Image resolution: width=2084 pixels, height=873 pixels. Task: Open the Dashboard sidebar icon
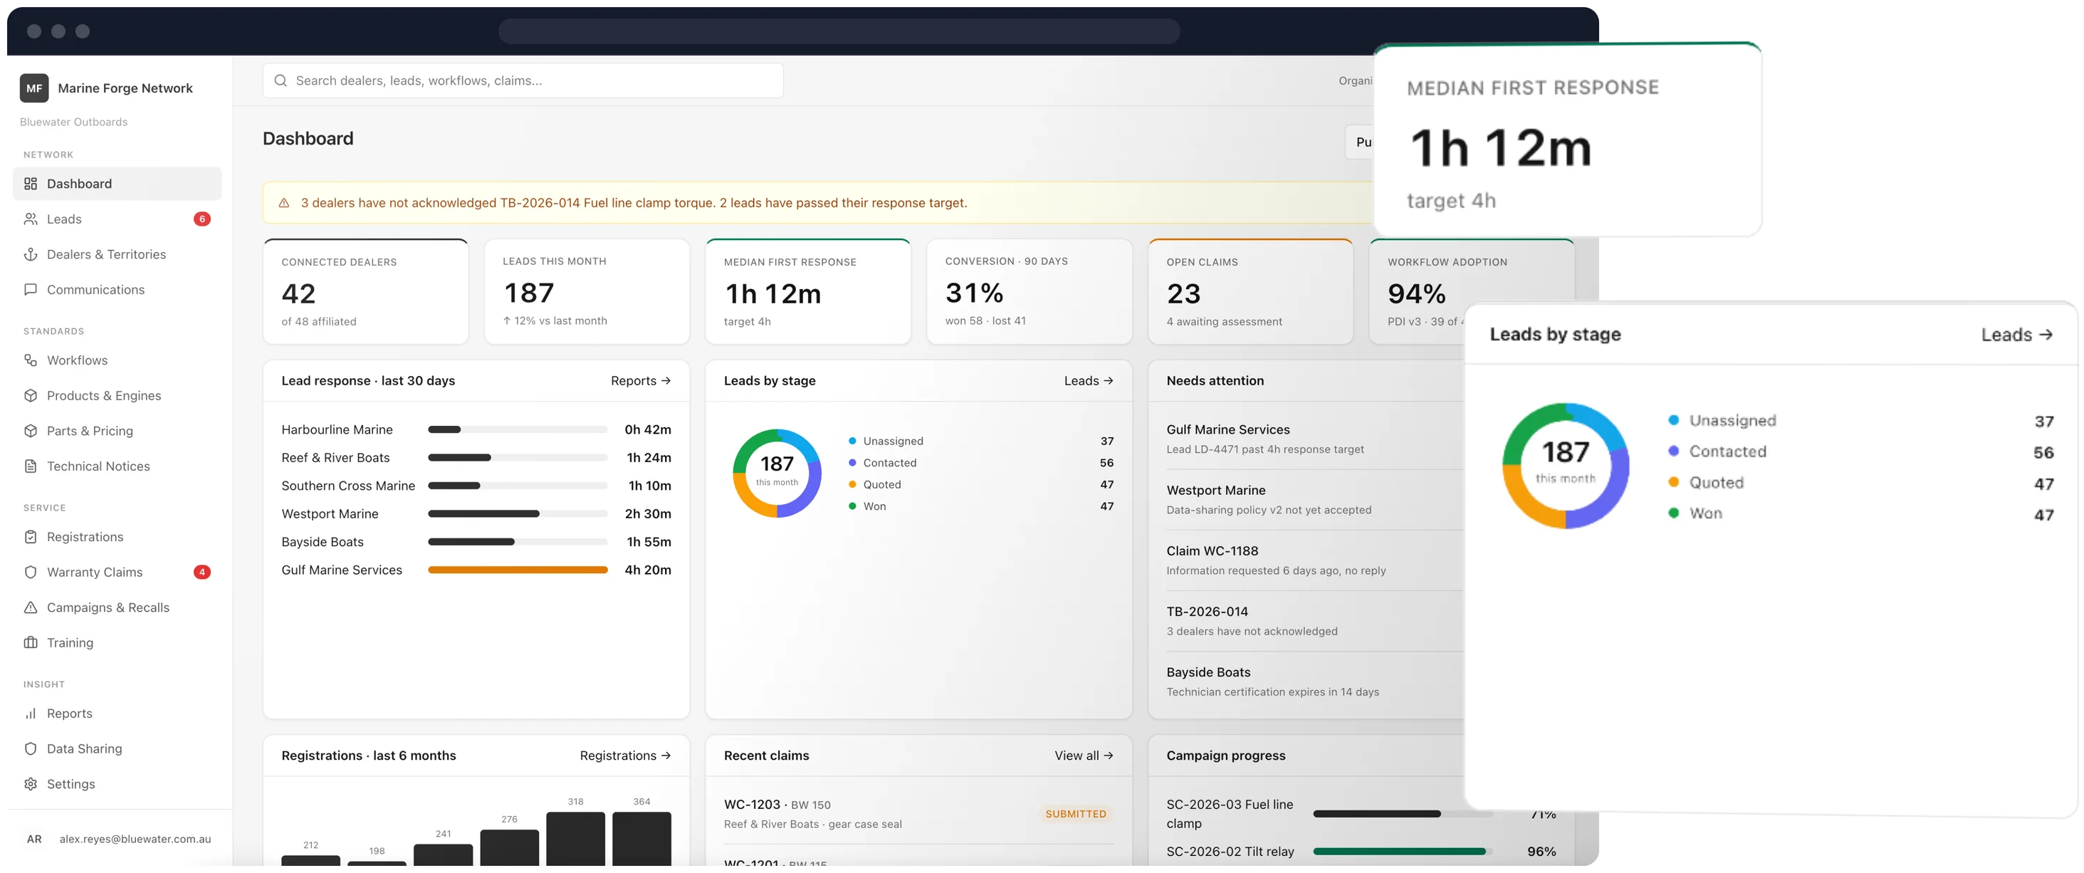pyautogui.click(x=31, y=184)
